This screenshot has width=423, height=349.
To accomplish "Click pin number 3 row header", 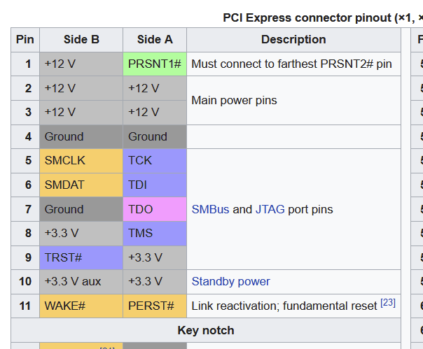I will point(25,113).
